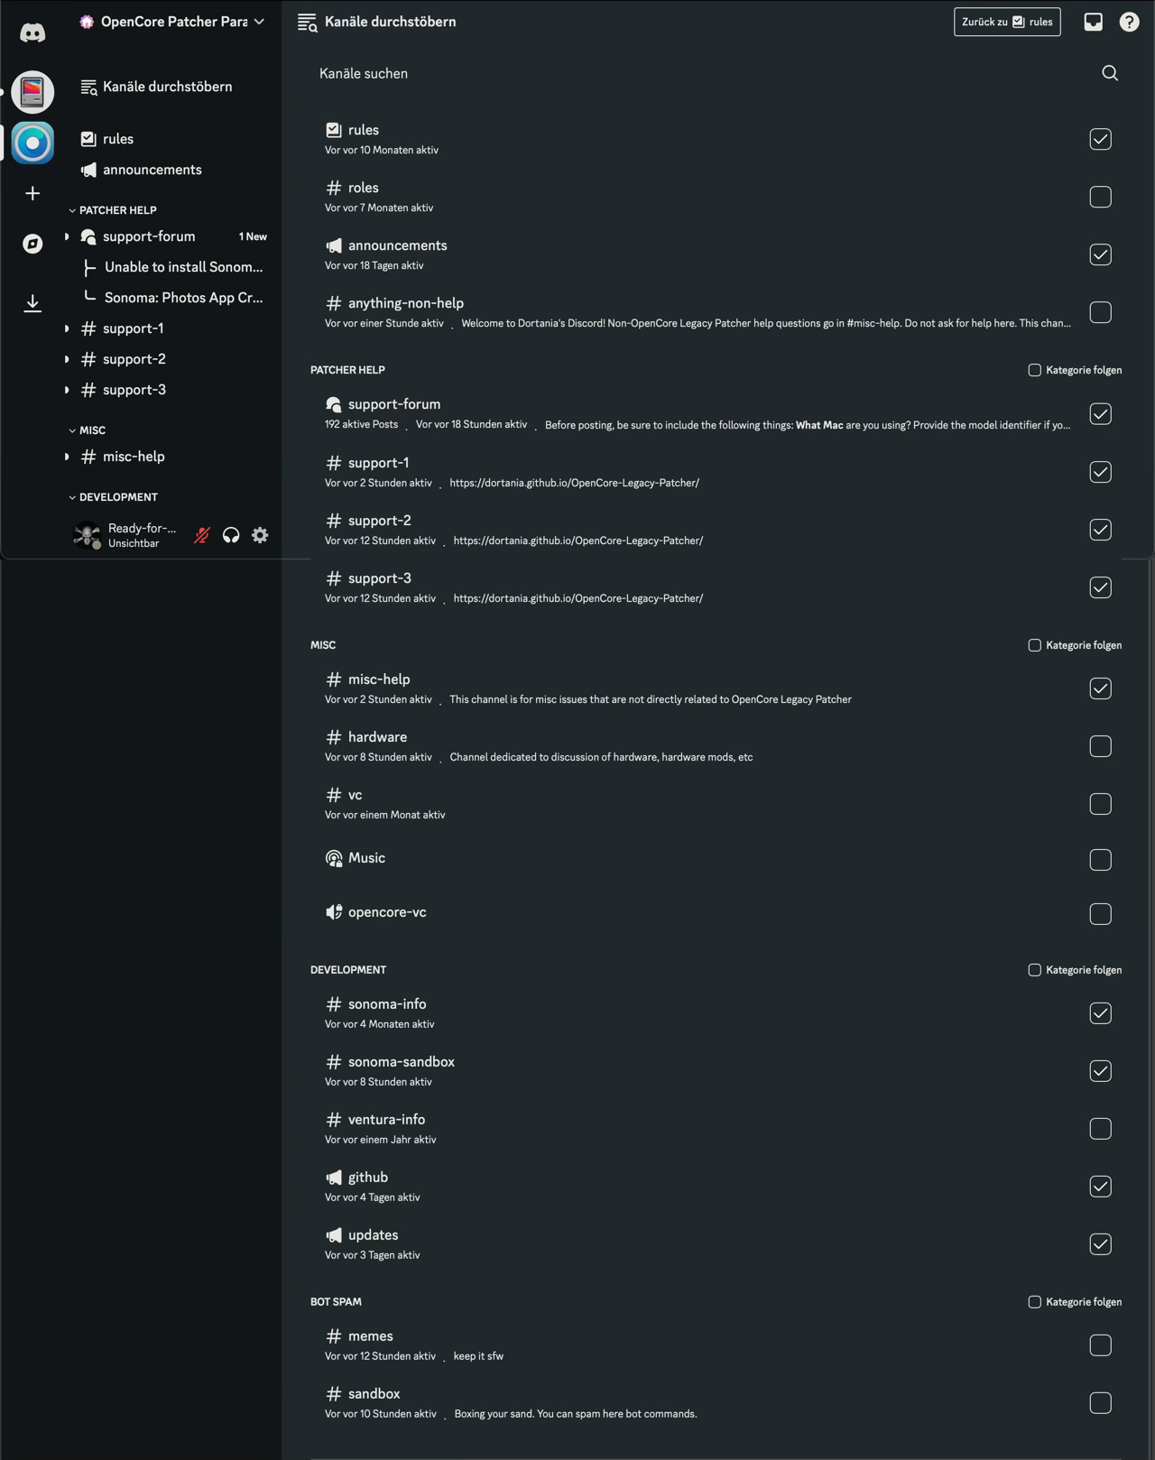Click the Download Apps arrow icon
This screenshot has height=1460, width=1155.
coord(32,302)
